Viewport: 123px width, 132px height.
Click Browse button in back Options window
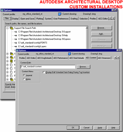coord(101,28)
